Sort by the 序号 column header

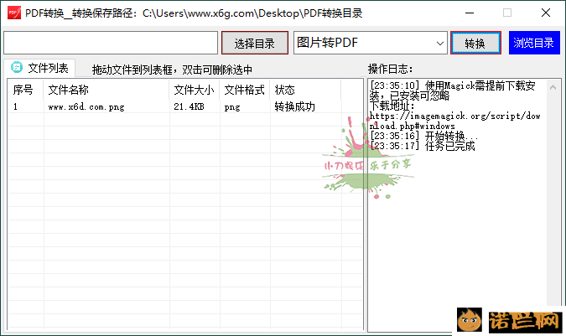pyautogui.click(x=26, y=90)
